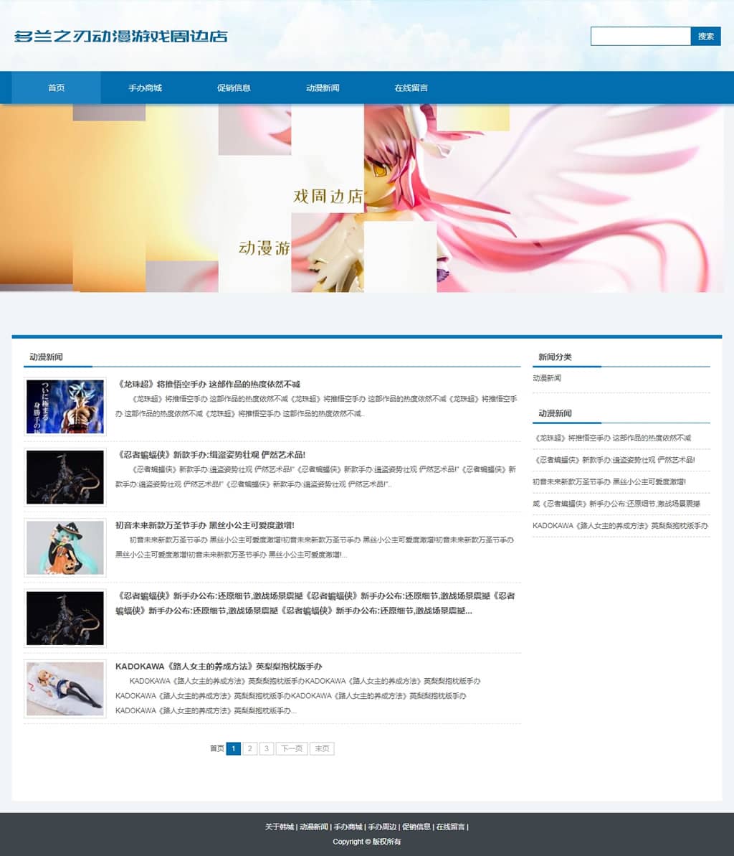This screenshot has width=734, height=856.
Task: Jump to page 3 in pagination
Action: (x=266, y=748)
